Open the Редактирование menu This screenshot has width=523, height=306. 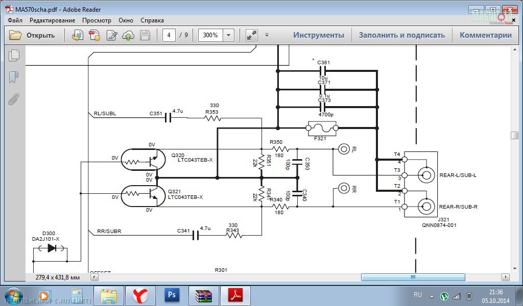click(53, 20)
